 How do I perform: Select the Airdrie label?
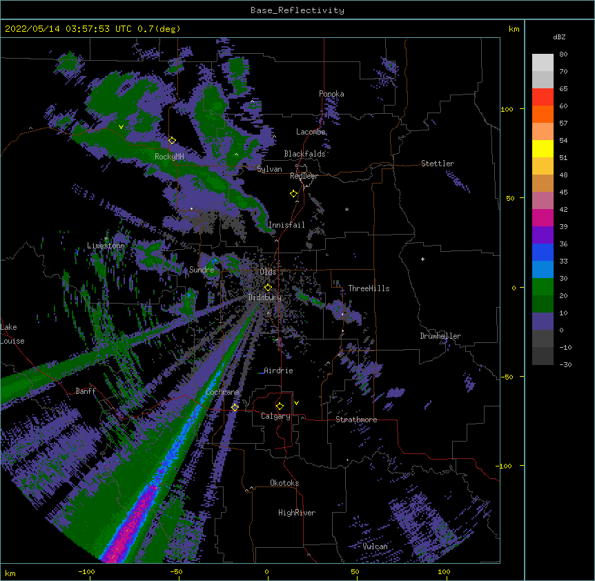pyautogui.click(x=278, y=371)
